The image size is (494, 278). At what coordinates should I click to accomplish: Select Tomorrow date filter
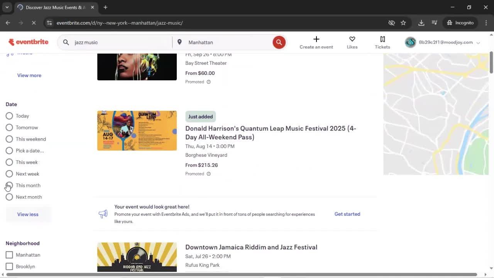tap(9, 127)
